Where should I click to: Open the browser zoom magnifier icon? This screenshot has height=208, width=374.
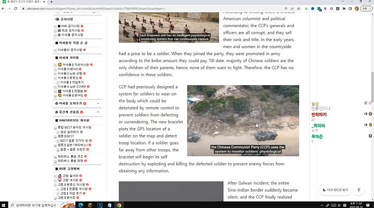click(286, 8)
